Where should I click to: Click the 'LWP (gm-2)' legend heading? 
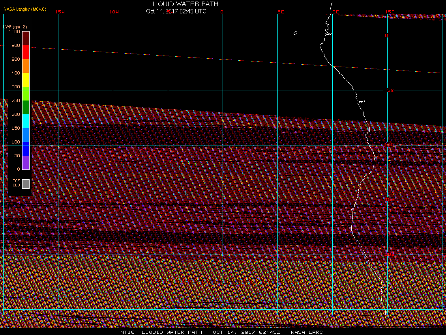tap(15, 27)
